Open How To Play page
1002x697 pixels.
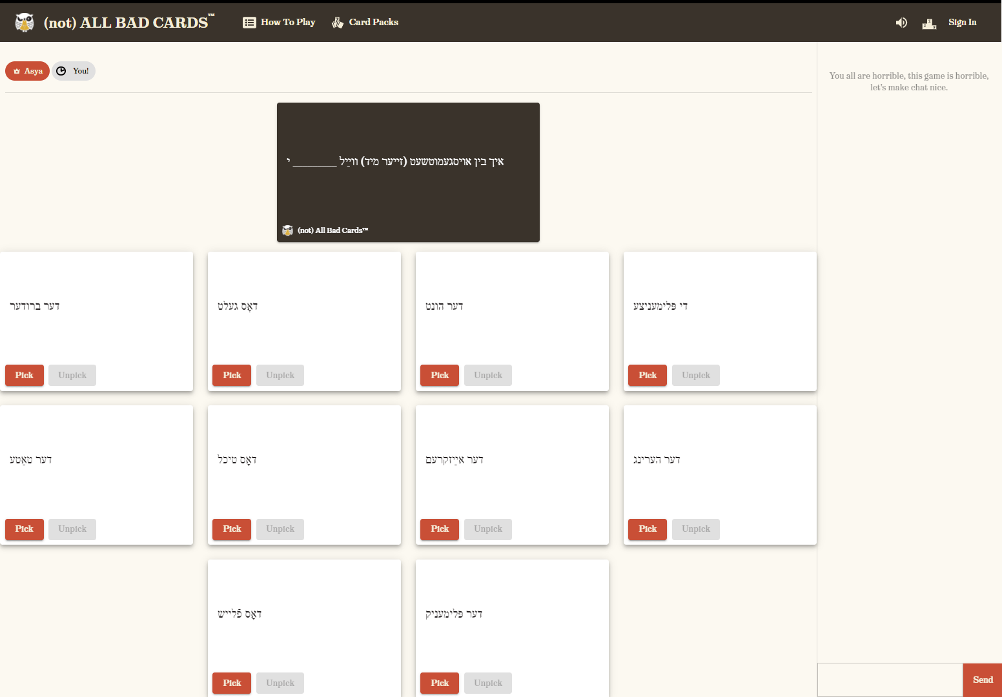coord(279,23)
